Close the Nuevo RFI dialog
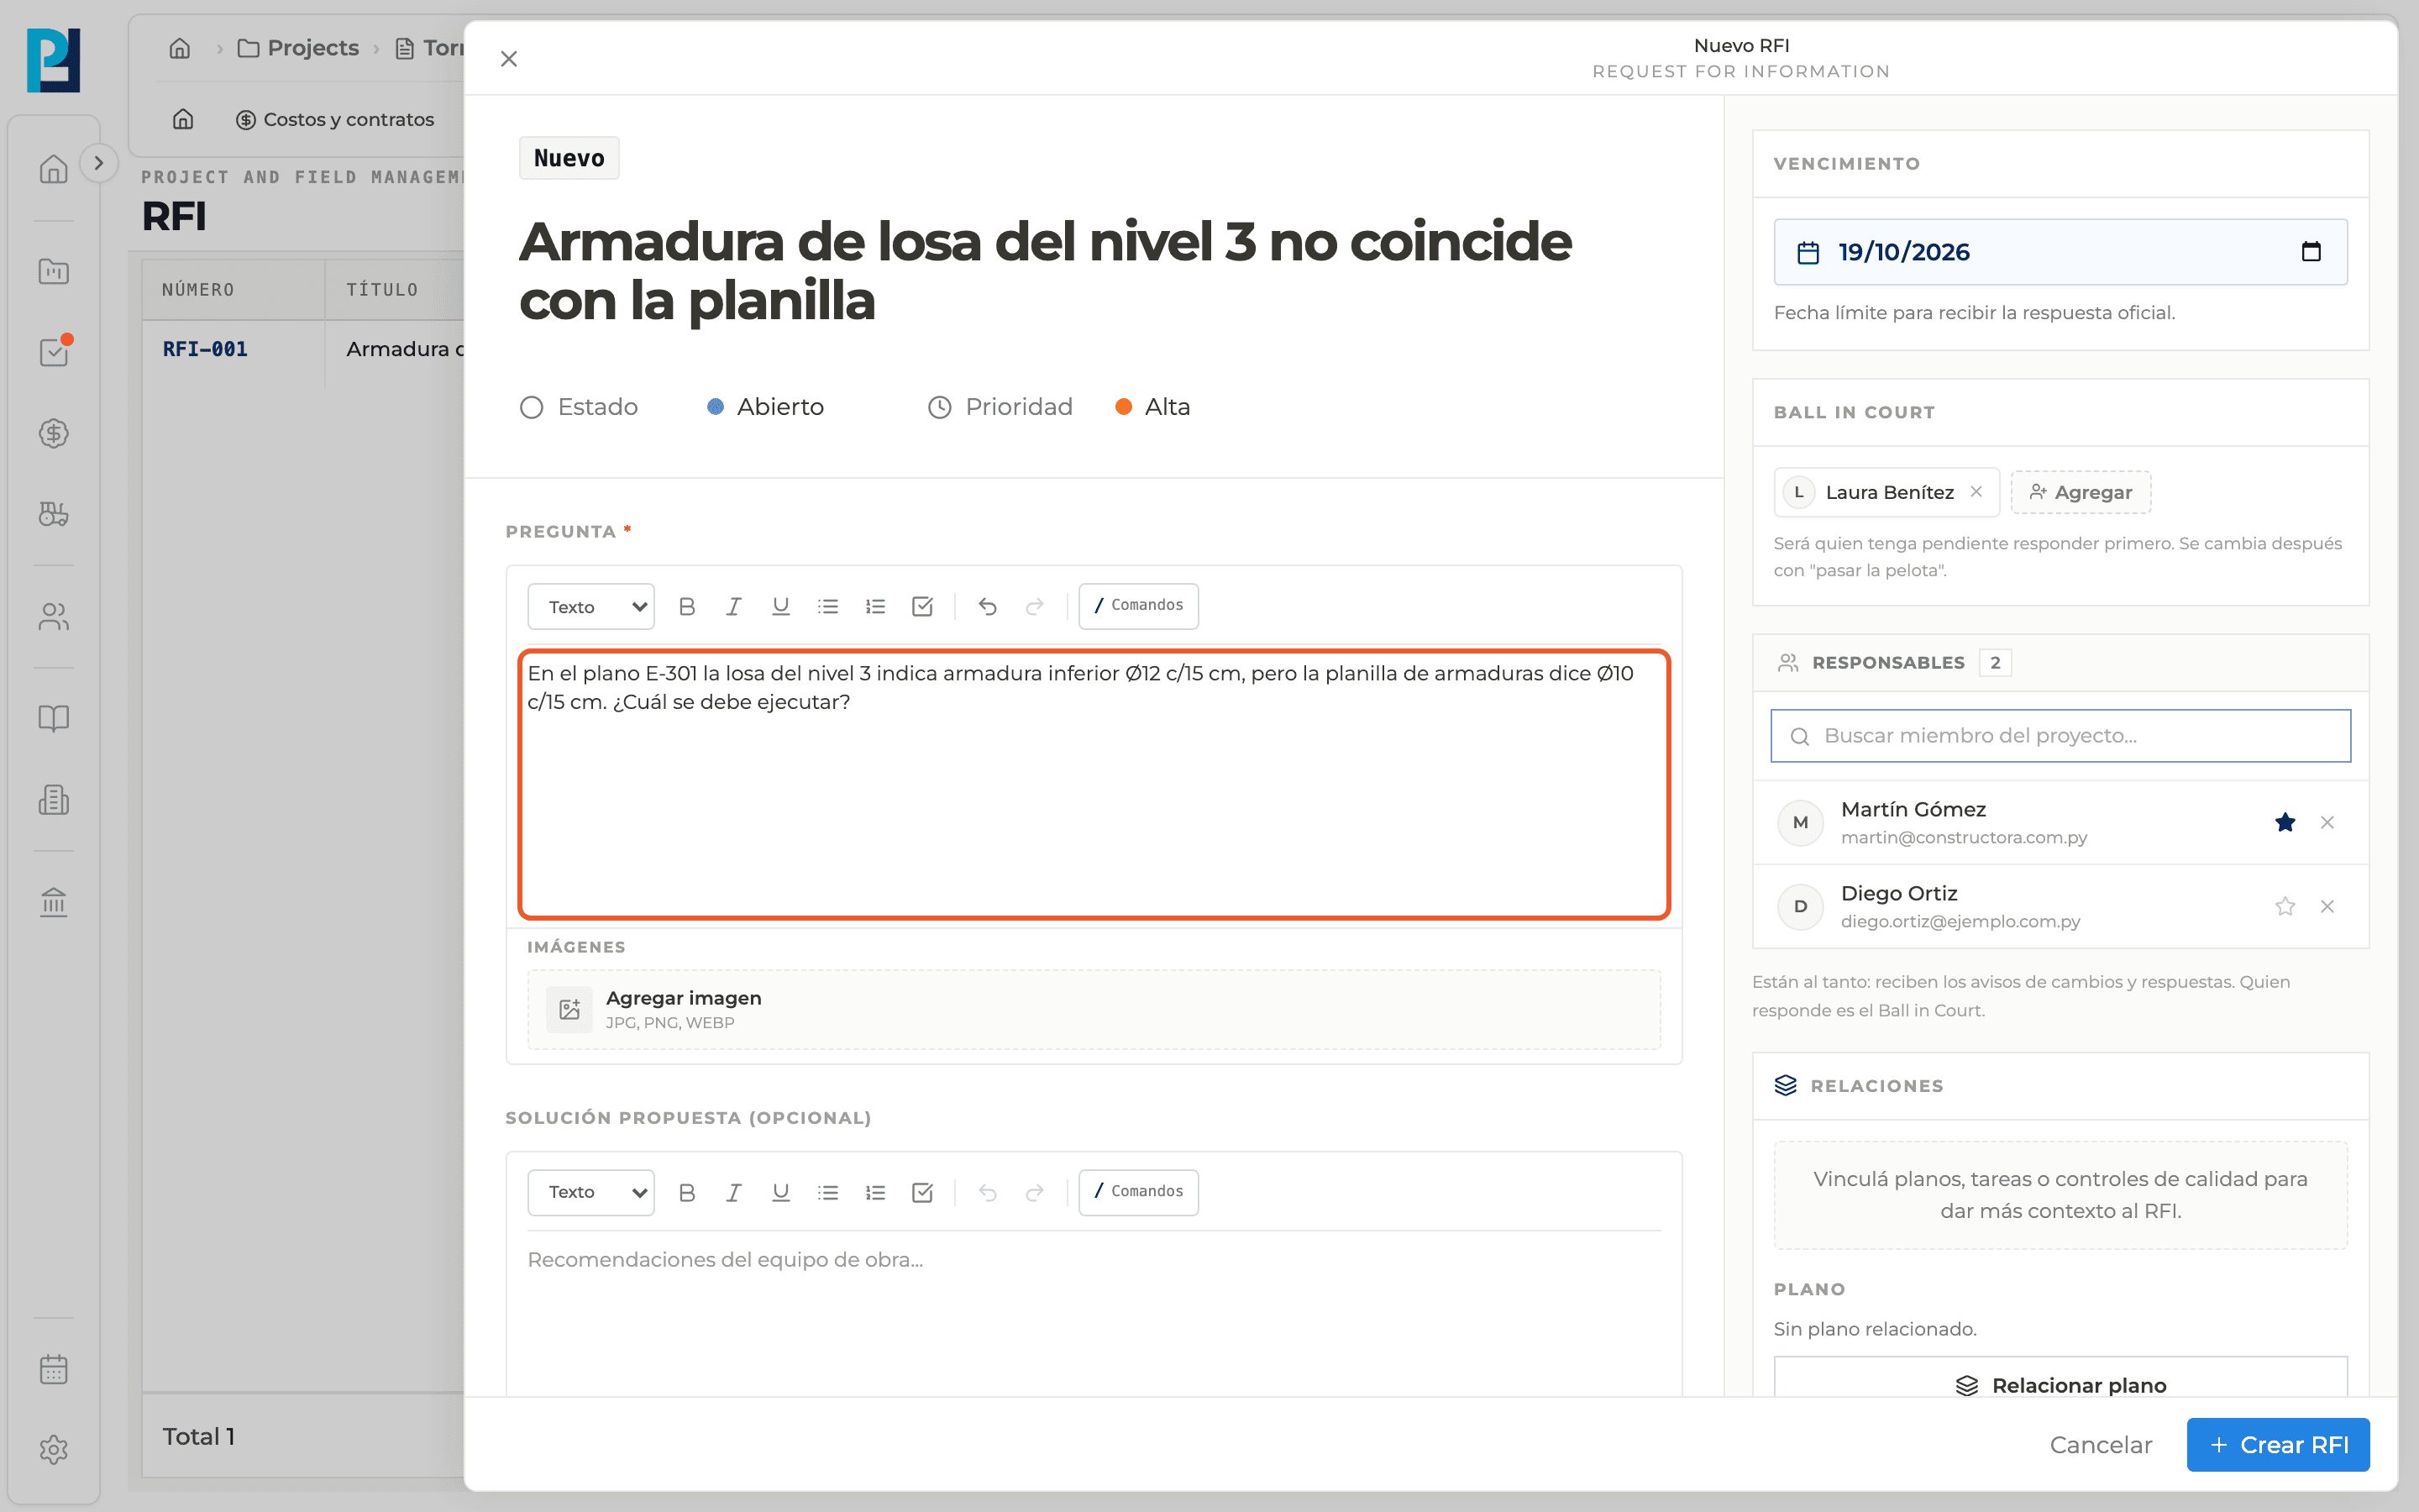The width and height of the screenshot is (2419, 1512). tap(509, 59)
